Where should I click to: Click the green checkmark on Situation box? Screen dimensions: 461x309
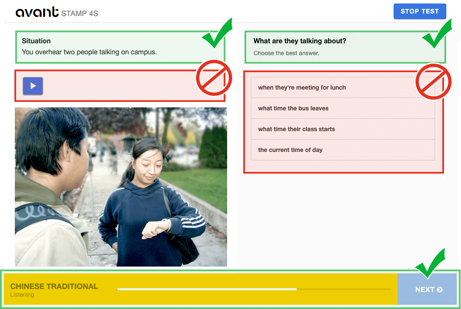point(217,33)
